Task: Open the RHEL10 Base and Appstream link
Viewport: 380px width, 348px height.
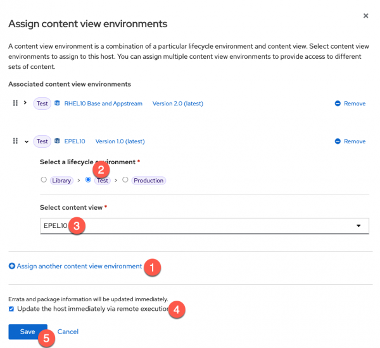Action: click(x=103, y=104)
